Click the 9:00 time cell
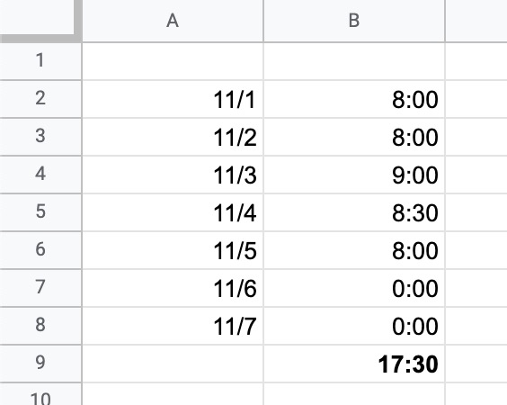The width and height of the screenshot is (507, 405). pyautogui.click(x=354, y=175)
